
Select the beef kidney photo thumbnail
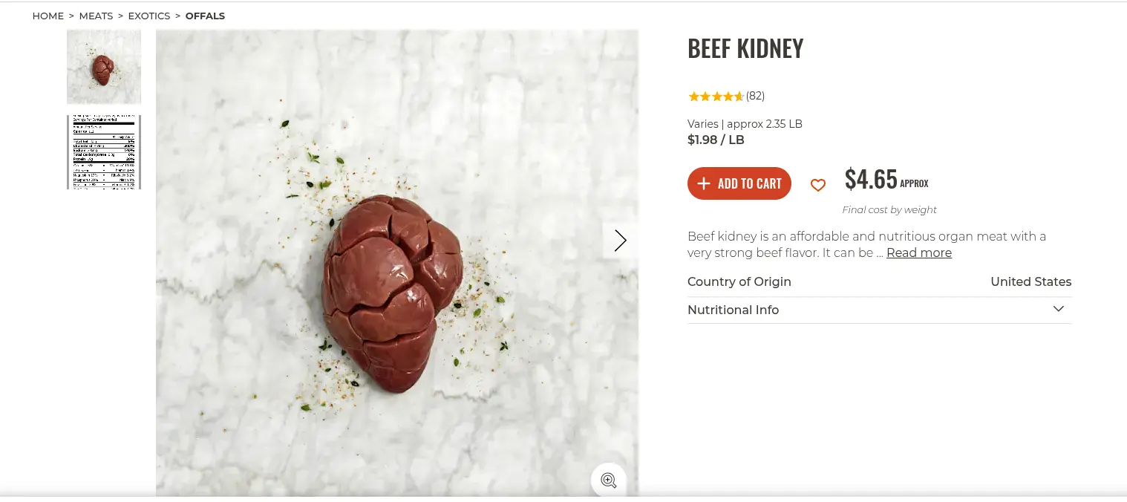[x=104, y=67]
